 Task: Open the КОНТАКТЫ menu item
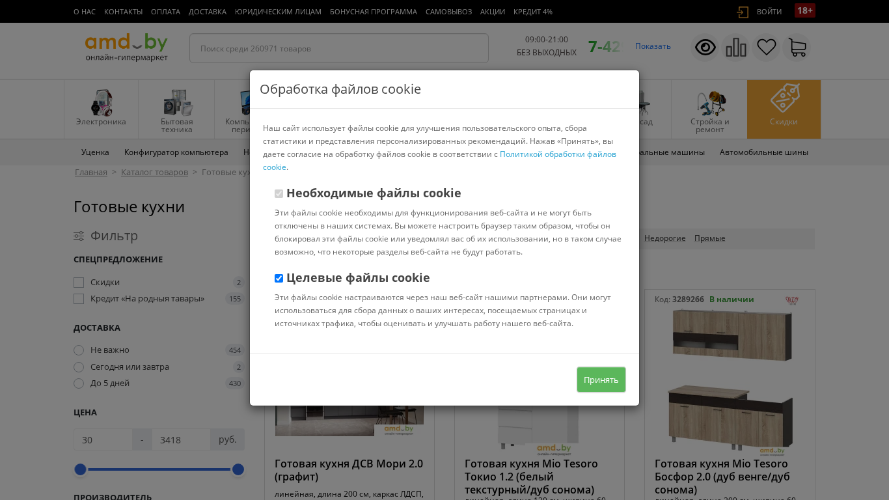coord(123,12)
